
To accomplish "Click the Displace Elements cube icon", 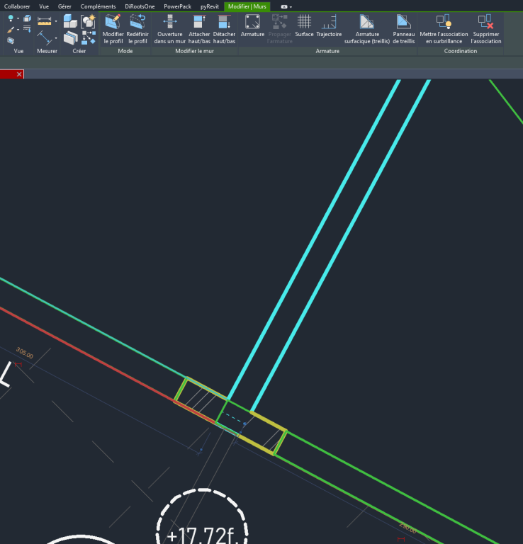I will (27, 18).
